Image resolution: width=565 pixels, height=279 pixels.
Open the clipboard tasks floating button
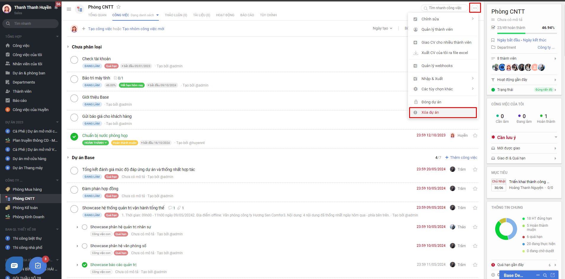coord(38,266)
